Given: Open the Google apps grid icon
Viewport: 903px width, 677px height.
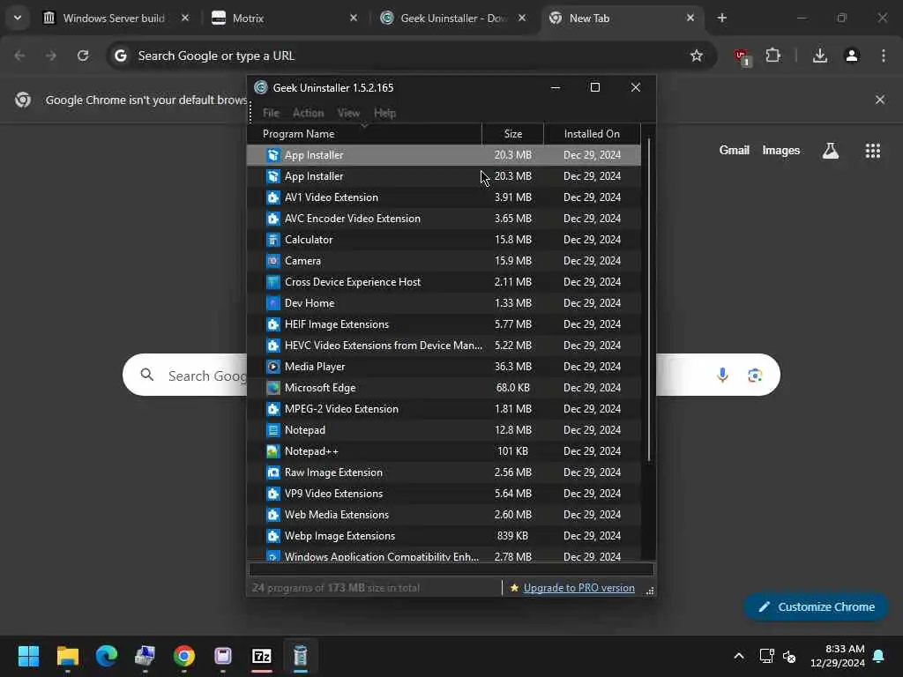Looking at the screenshot, I should point(872,150).
